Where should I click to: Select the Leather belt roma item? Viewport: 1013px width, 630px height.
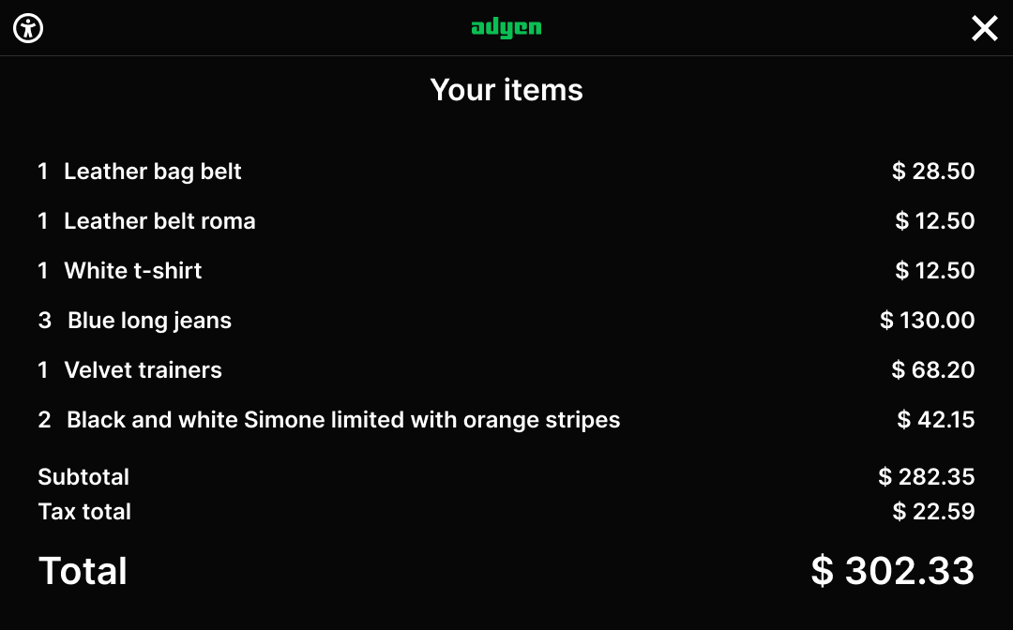coord(159,221)
